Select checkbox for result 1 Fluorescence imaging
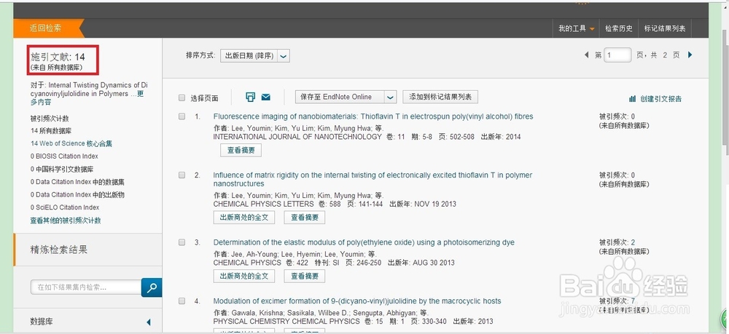This screenshot has height=334, width=729. pyautogui.click(x=182, y=116)
